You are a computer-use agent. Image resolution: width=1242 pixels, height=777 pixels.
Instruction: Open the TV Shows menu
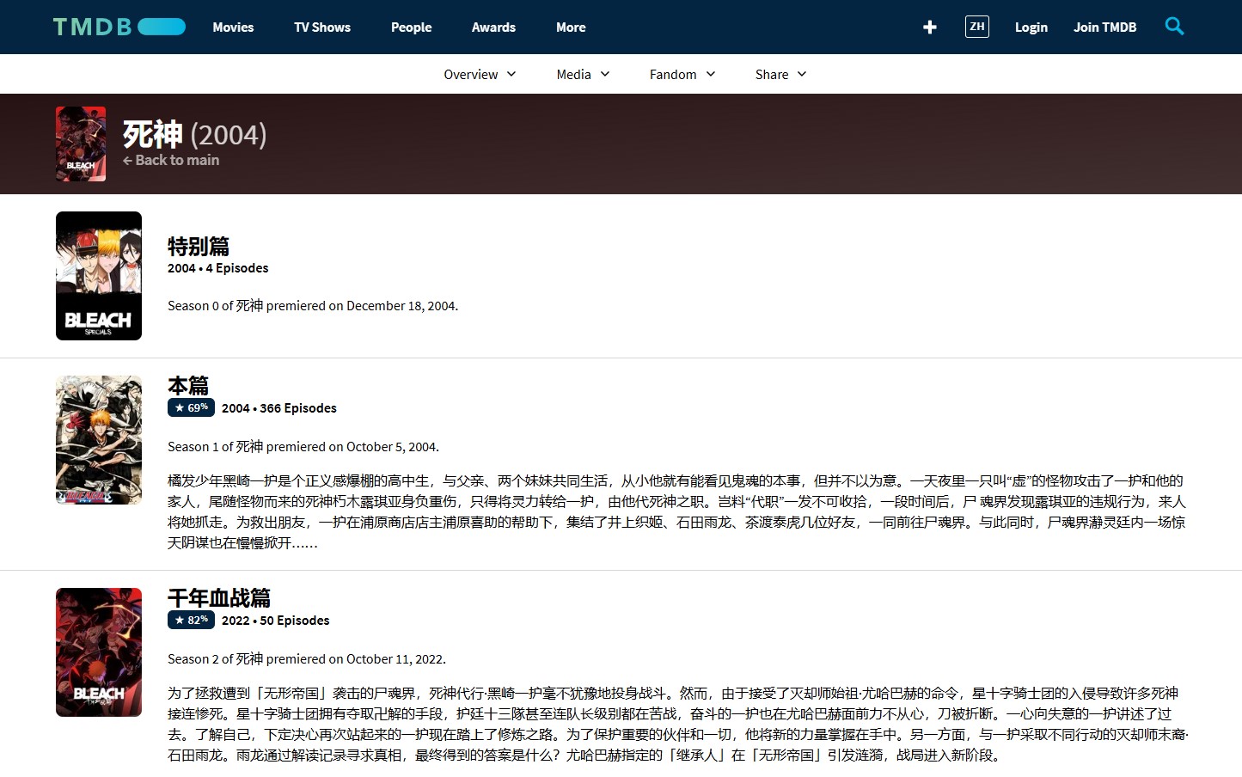pyautogui.click(x=322, y=28)
